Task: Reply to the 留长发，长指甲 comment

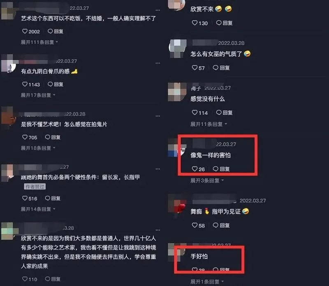Action: (x=53, y=198)
